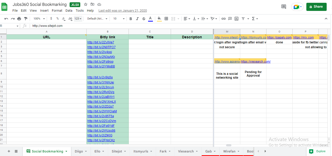Click the green Share button
Viewport: 332px width, 156px height.
click(316, 7)
